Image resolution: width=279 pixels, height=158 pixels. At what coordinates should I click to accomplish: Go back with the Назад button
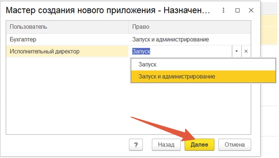pyautogui.click(x=166, y=145)
